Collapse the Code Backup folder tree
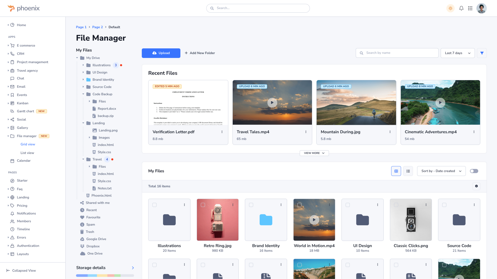The image size is (497, 279). pos(83,94)
